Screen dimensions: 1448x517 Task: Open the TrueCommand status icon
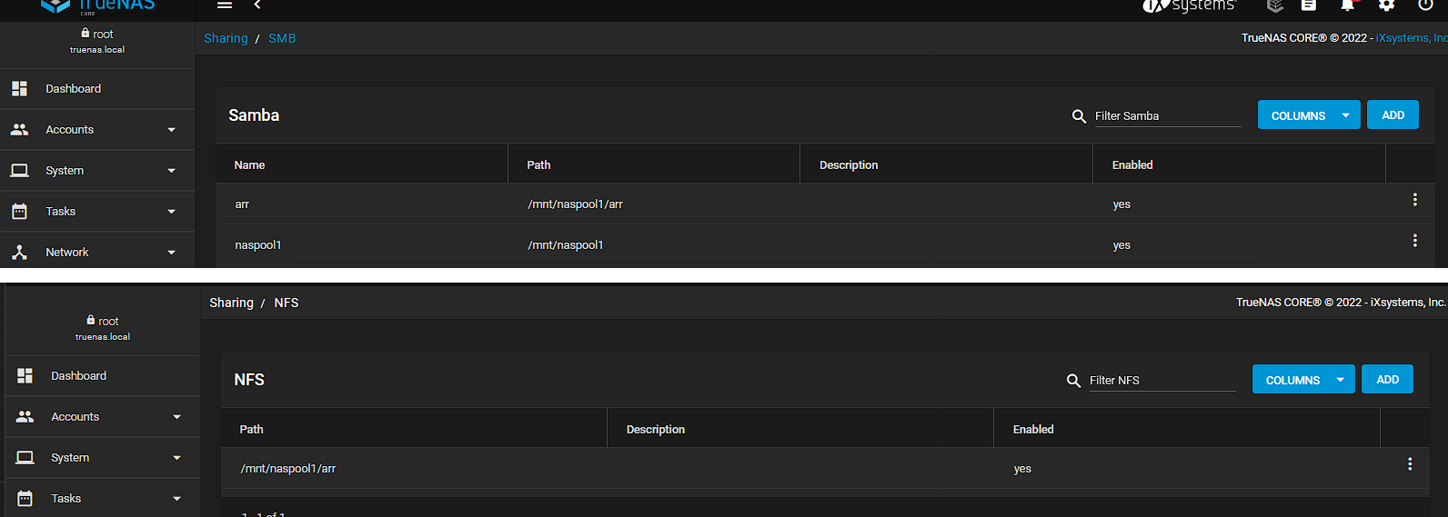[x=1275, y=5]
